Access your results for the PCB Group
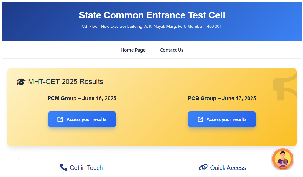The width and height of the screenshot is (303, 177). pyautogui.click(x=222, y=119)
